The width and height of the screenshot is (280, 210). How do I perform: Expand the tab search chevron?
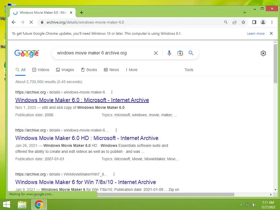[x=245, y=13]
